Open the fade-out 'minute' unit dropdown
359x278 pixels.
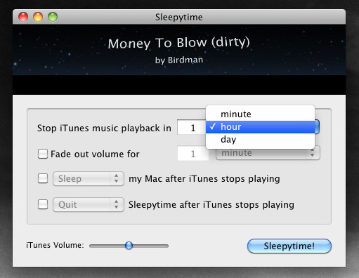268,153
